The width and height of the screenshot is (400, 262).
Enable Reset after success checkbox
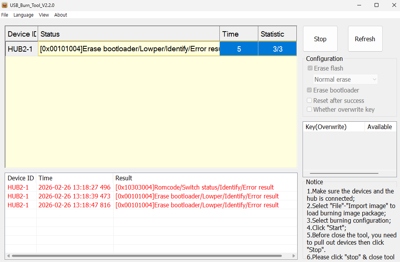310,101
